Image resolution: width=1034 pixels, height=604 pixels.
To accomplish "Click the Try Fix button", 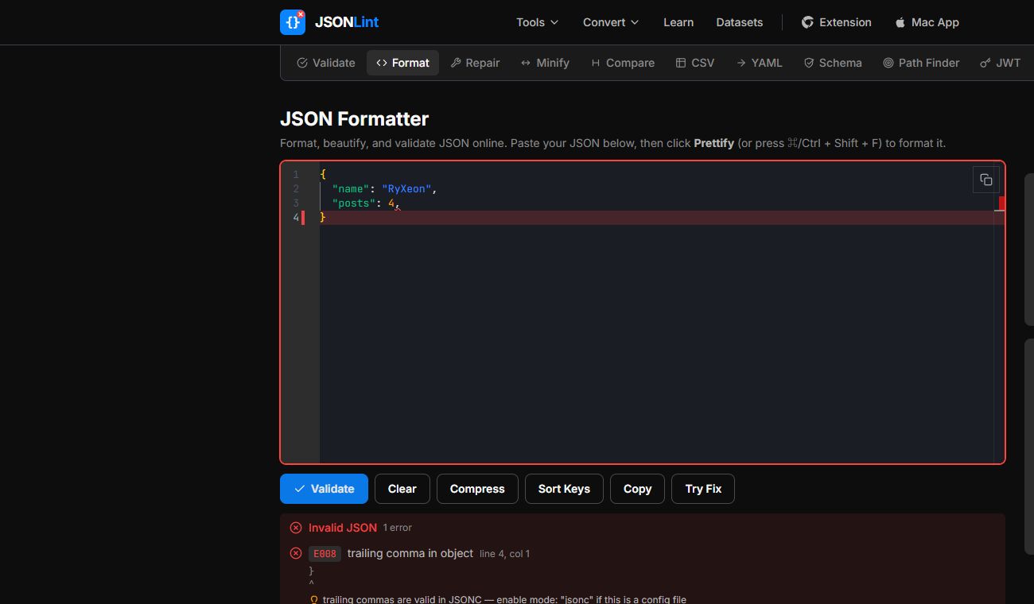I will click(703, 489).
